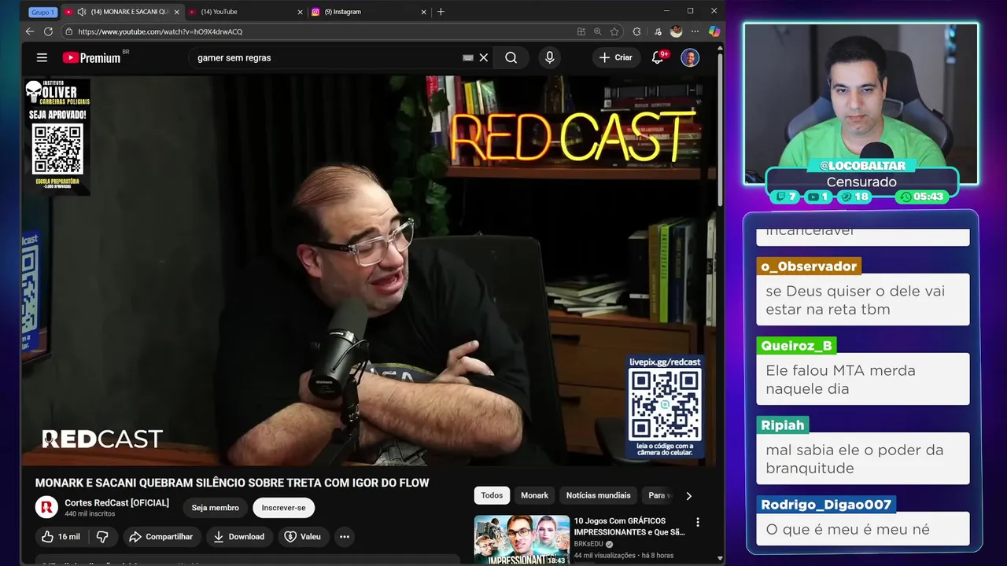The image size is (1007, 566).
Task: Reload the page with refresh icon
Action: click(48, 31)
